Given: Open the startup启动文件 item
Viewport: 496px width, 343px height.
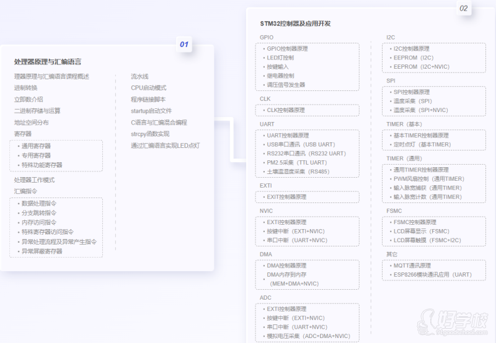Looking at the screenshot, I should 151,111.
